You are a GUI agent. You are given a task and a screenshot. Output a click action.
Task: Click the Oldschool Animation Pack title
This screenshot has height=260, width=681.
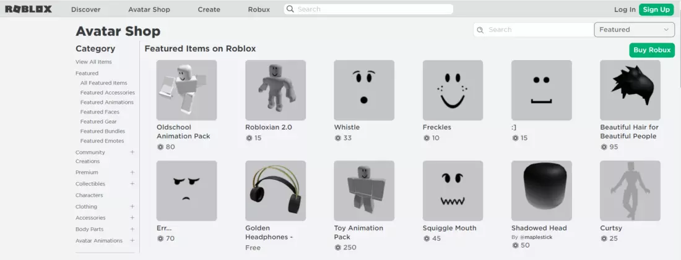(x=183, y=132)
